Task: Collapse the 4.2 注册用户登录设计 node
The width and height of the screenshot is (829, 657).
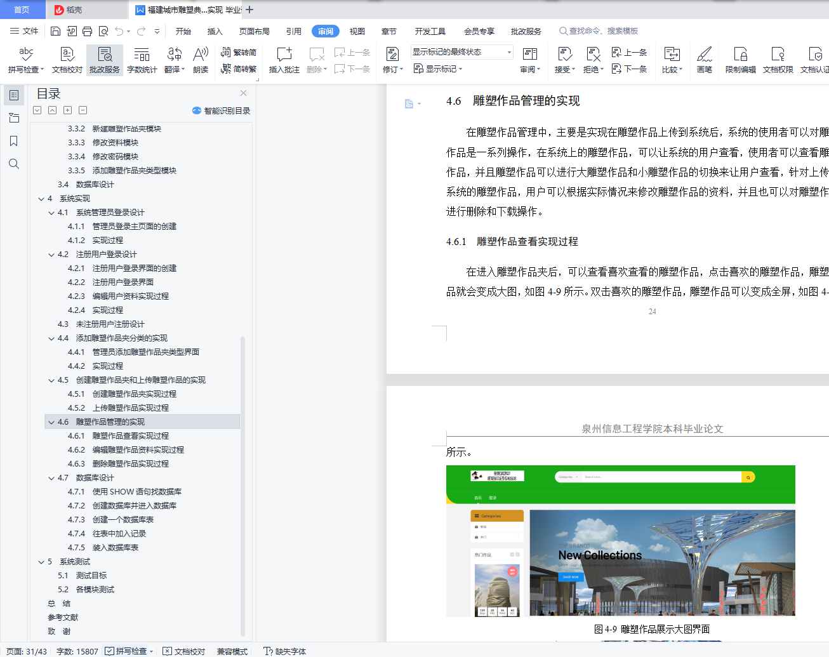Action: tap(51, 255)
